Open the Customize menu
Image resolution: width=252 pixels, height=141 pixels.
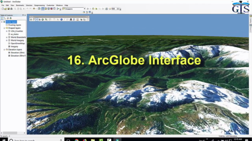[50, 5]
